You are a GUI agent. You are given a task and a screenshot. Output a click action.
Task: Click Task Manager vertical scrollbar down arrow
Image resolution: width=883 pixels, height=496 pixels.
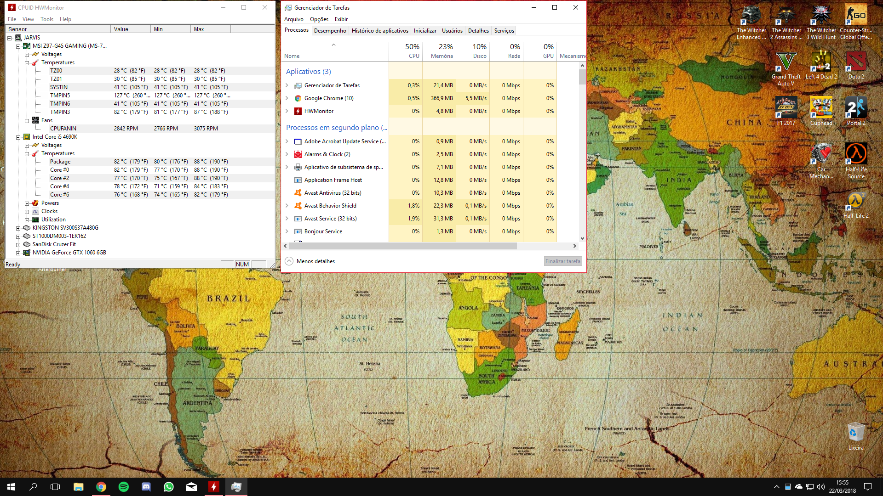pyautogui.click(x=582, y=238)
